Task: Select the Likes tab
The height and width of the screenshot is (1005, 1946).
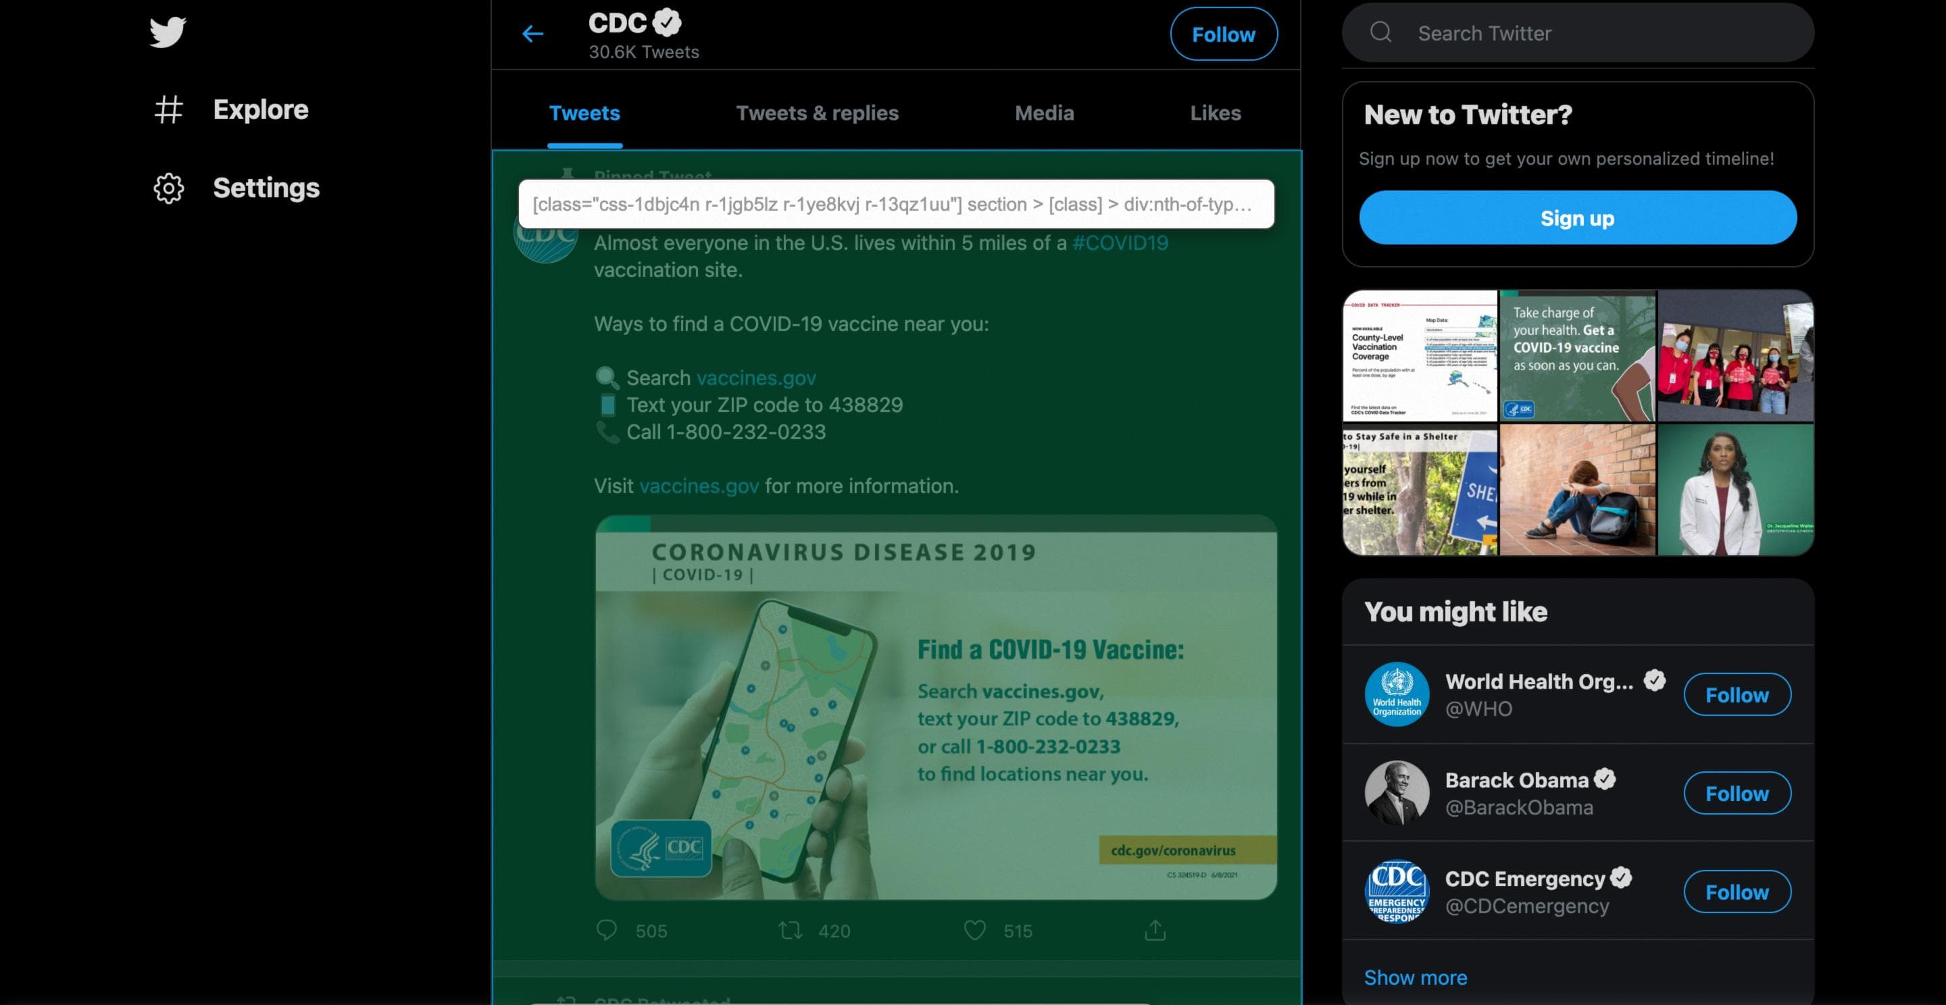Action: [x=1216, y=113]
